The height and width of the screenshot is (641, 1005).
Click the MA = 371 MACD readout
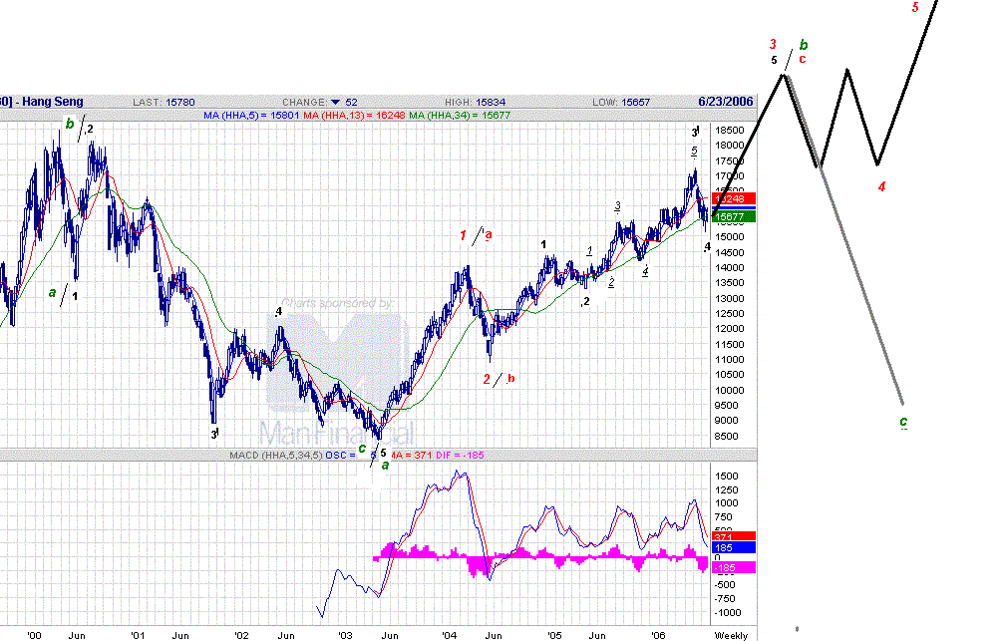410,456
